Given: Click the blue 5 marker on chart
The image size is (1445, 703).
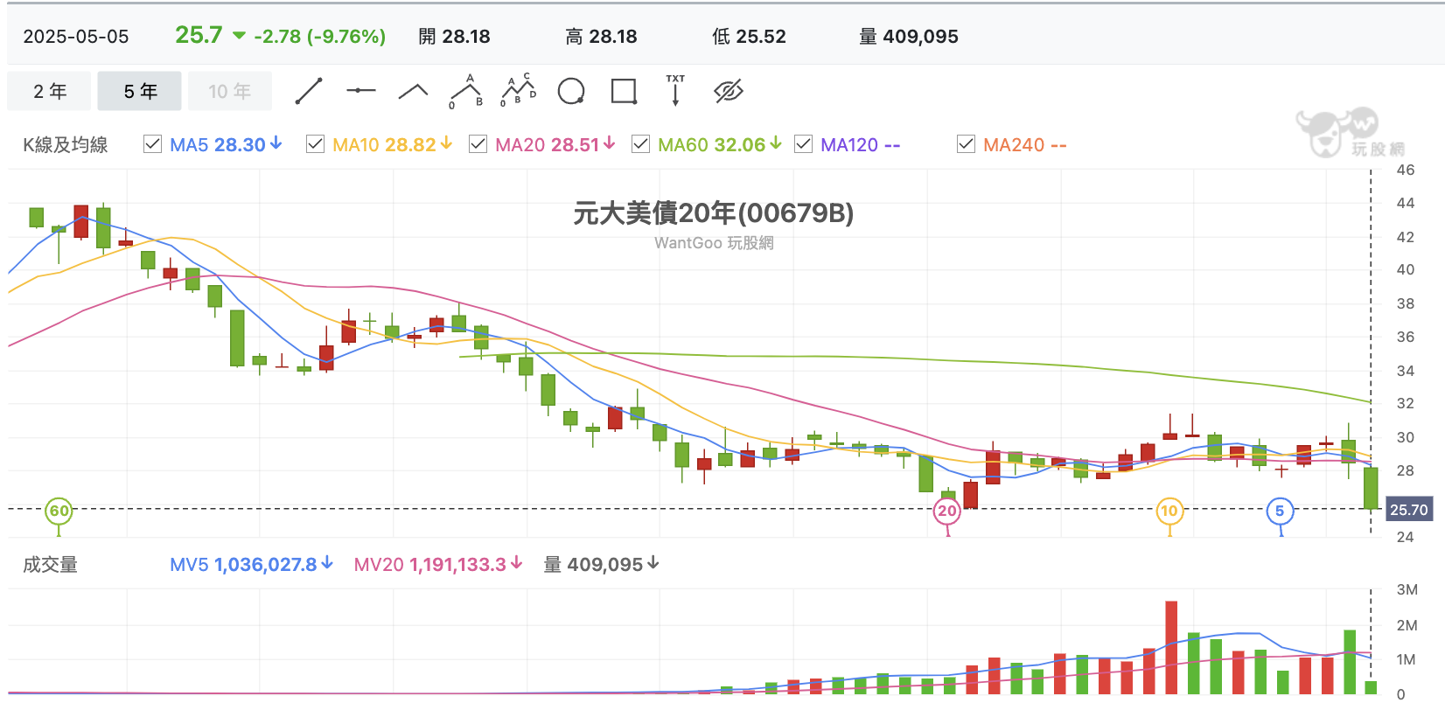Looking at the screenshot, I should tap(1280, 511).
